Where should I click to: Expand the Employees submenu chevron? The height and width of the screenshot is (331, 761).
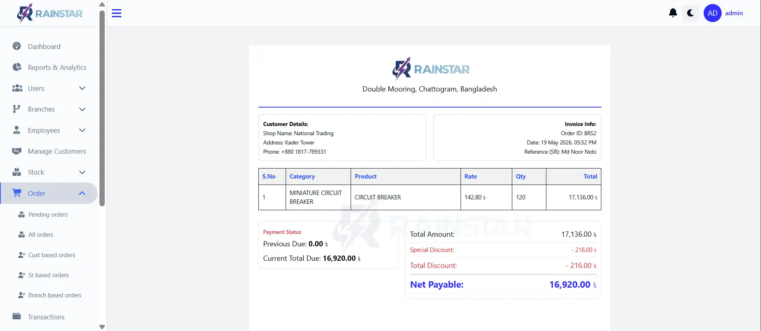82,130
